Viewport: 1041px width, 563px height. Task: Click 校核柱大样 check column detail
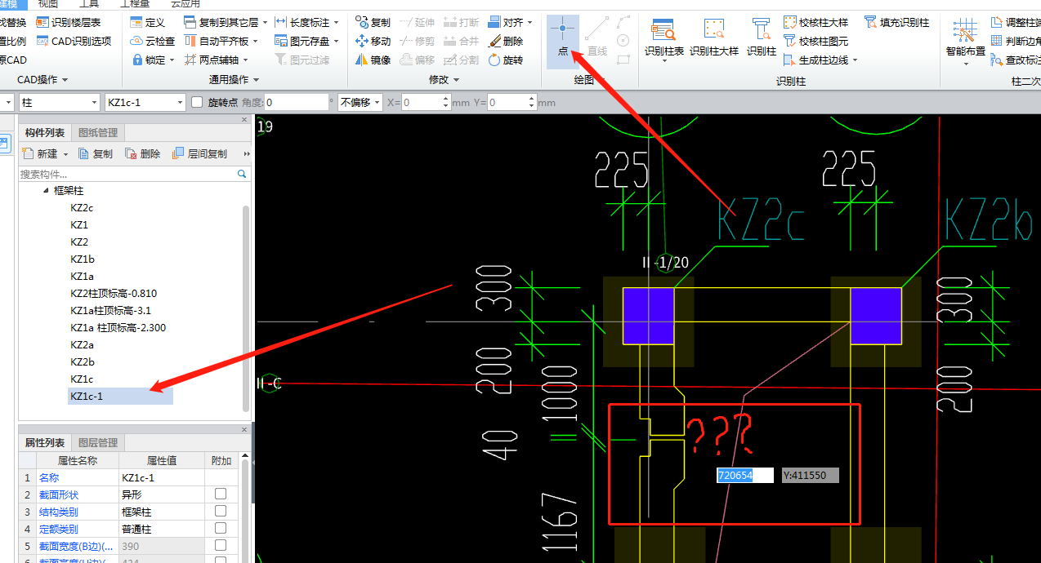[815, 22]
